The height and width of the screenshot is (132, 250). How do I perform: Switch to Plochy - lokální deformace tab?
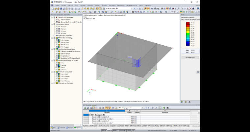[x=128, y=126]
